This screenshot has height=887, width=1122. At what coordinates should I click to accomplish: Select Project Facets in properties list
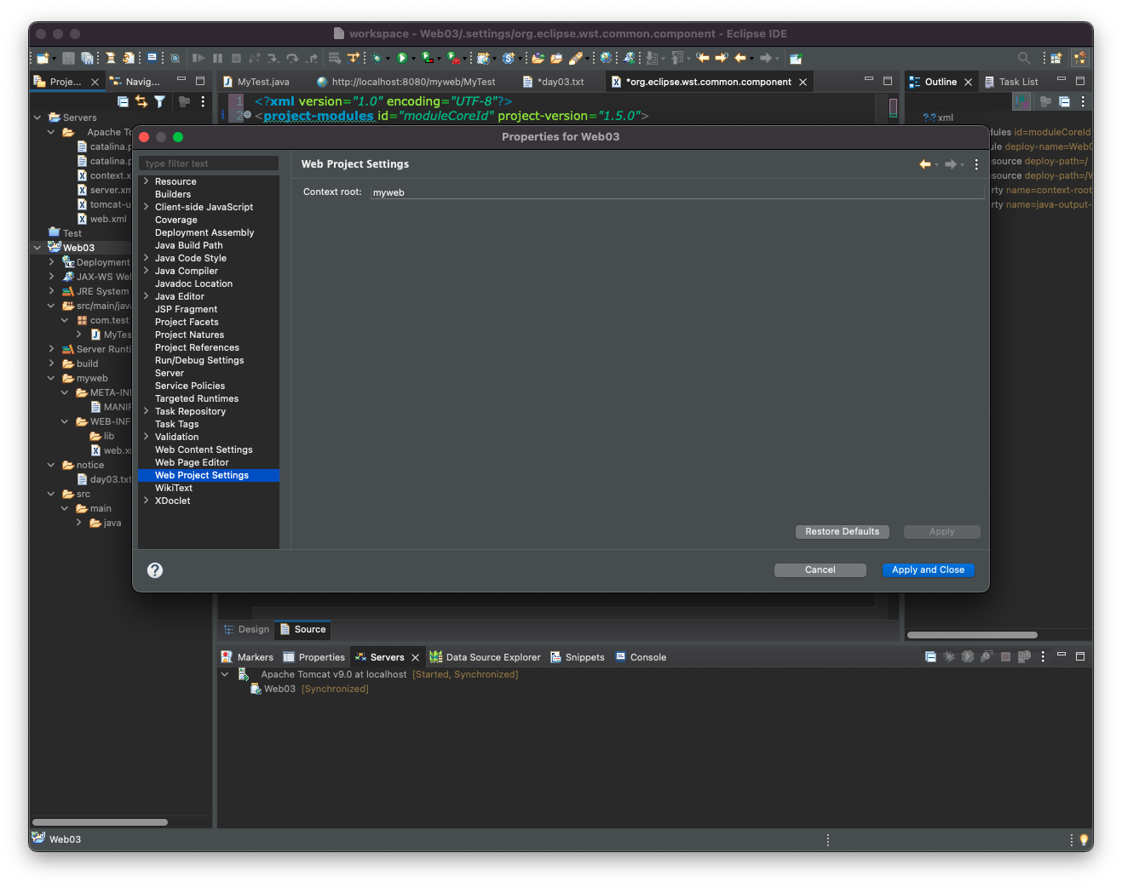coord(187,322)
